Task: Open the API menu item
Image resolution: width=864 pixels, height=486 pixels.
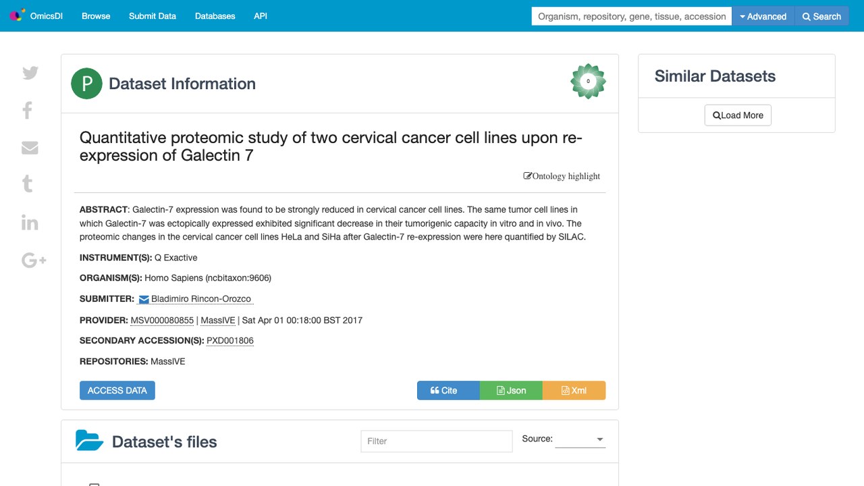Action: pyautogui.click(x=261, y=16)
